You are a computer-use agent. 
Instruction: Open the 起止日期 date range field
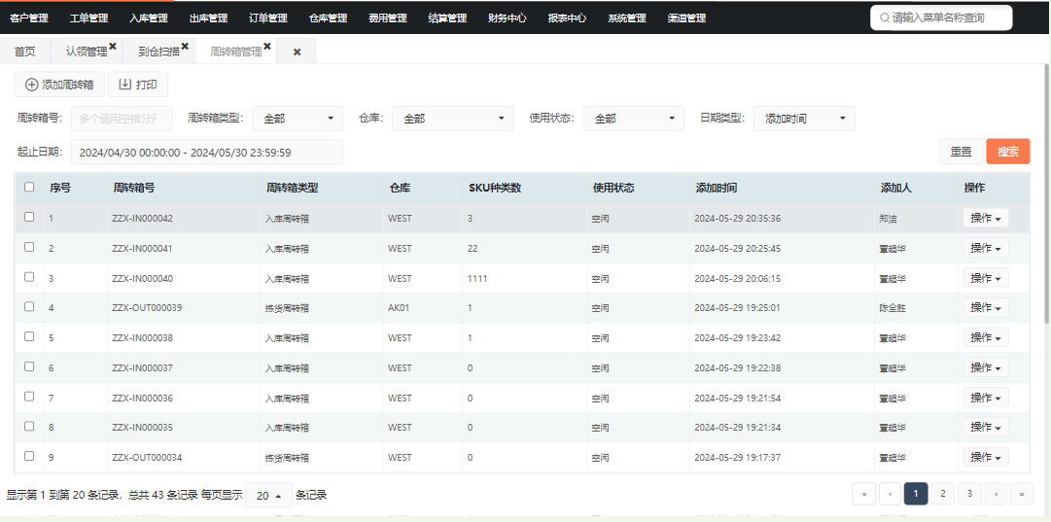[207, 152]
